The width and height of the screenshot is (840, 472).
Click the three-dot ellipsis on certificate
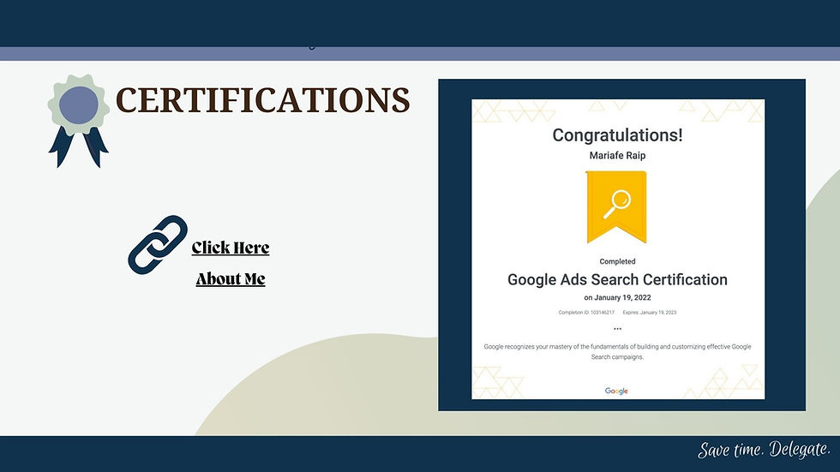617,329
